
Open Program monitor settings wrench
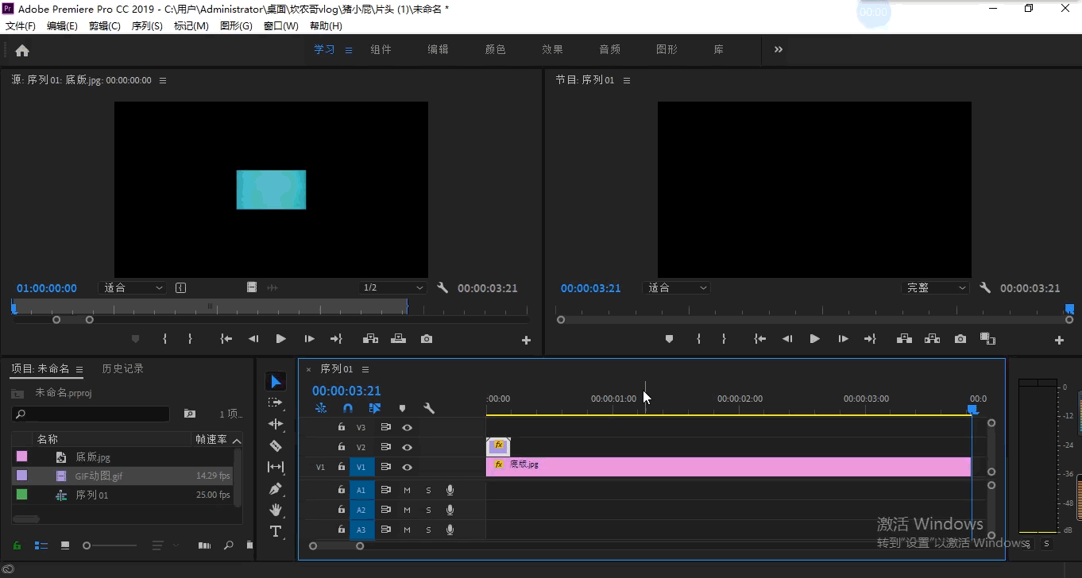click(x=985, y=288)
